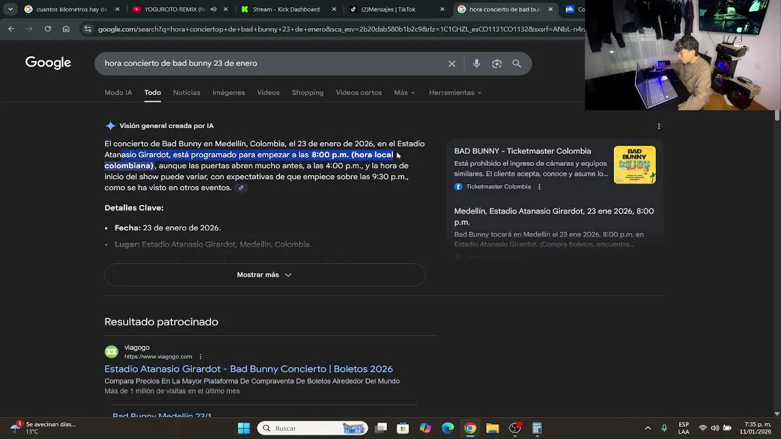Open Copilot from the taskbar
Screen dimensions: 781x439
pyautogui.click(x=425, y=428)
